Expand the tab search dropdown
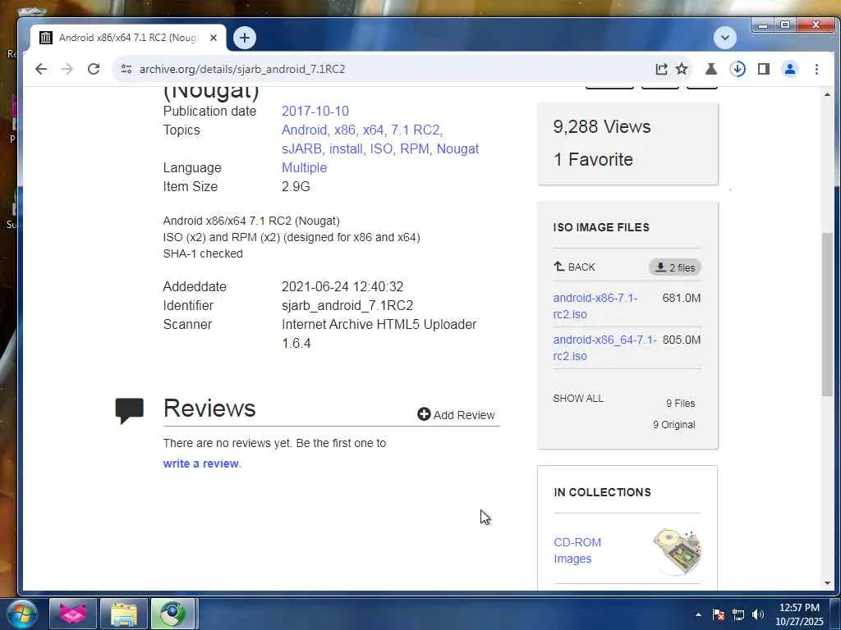841x630 pixels. click(x=725, y=38)
